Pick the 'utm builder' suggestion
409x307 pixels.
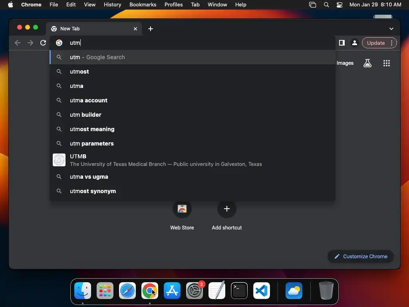(x=193, y=115)
